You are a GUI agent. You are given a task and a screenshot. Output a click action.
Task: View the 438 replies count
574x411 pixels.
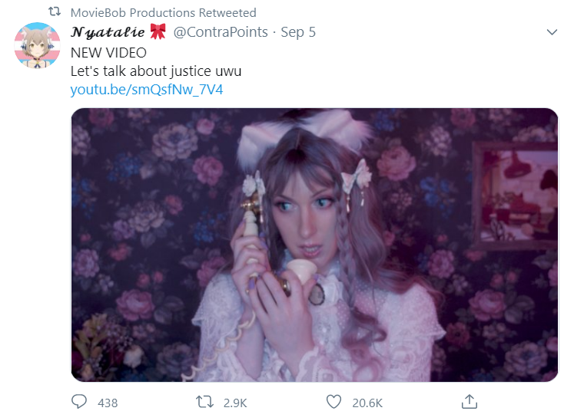pyautogui.click(x=108, y=403)
